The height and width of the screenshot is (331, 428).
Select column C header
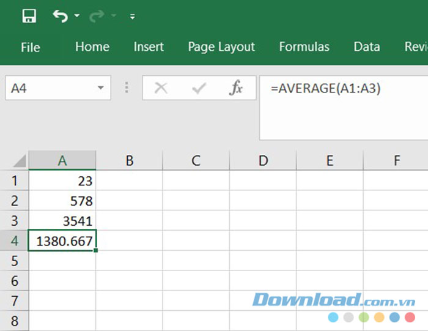(x=196, y=161)
